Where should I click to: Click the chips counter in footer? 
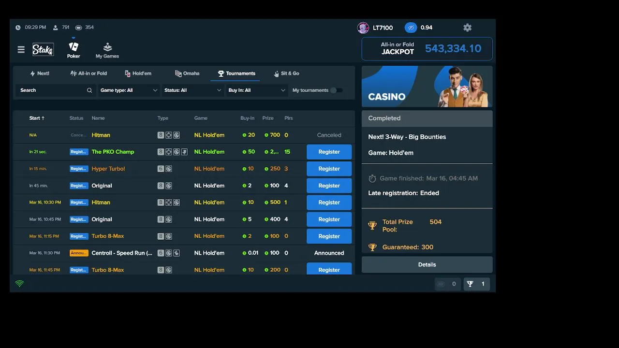pyautogui.click(x=448, y=284)
